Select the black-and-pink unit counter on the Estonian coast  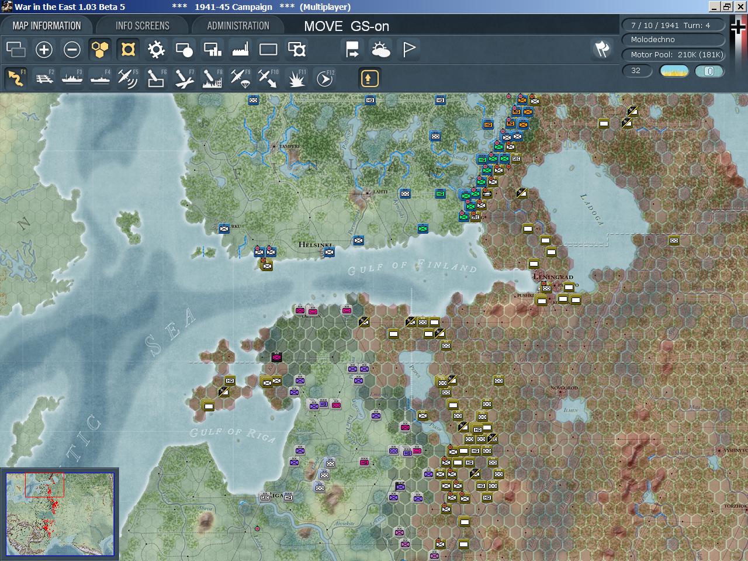276,357
